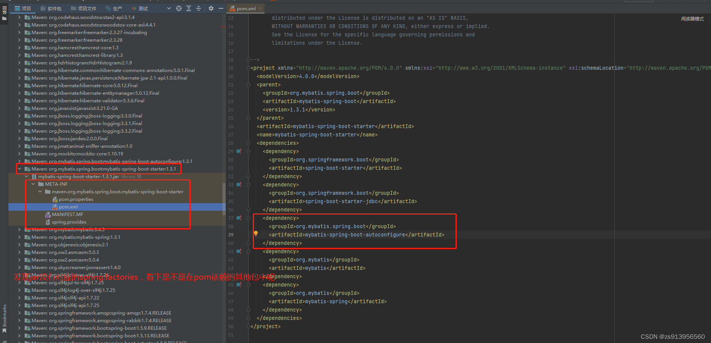Click the pom.properties file icon

coord(55,199)
